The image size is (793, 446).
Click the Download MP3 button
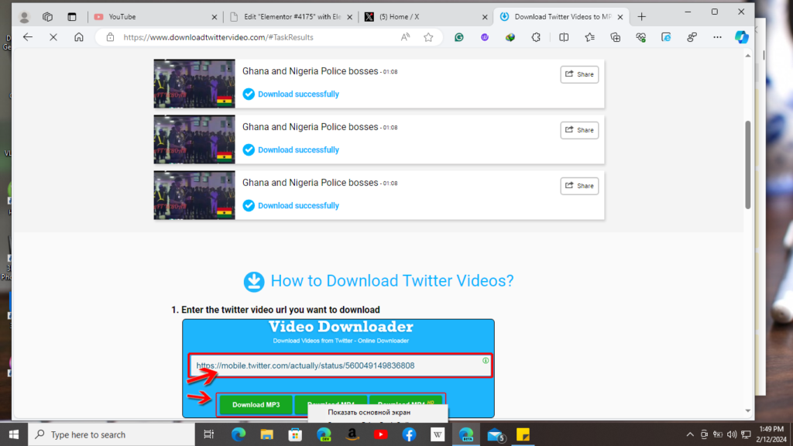pyautogui.click(x=256, y=404)
